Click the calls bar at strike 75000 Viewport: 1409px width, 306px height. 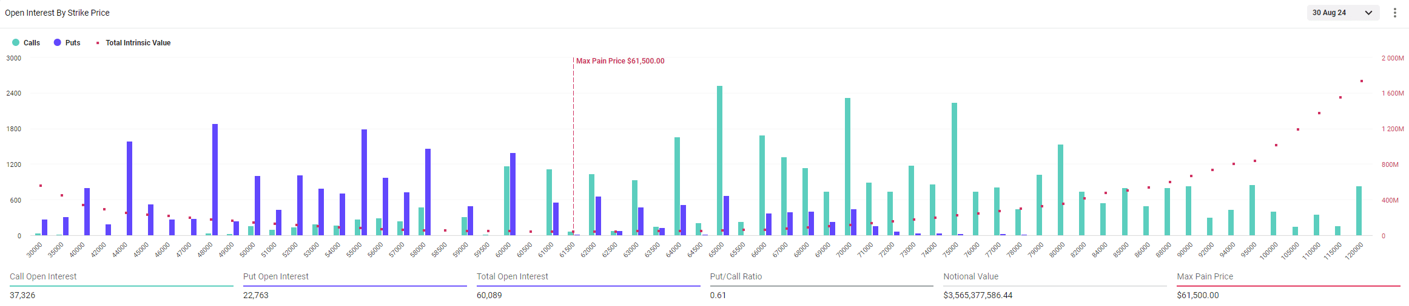(954, 169)
